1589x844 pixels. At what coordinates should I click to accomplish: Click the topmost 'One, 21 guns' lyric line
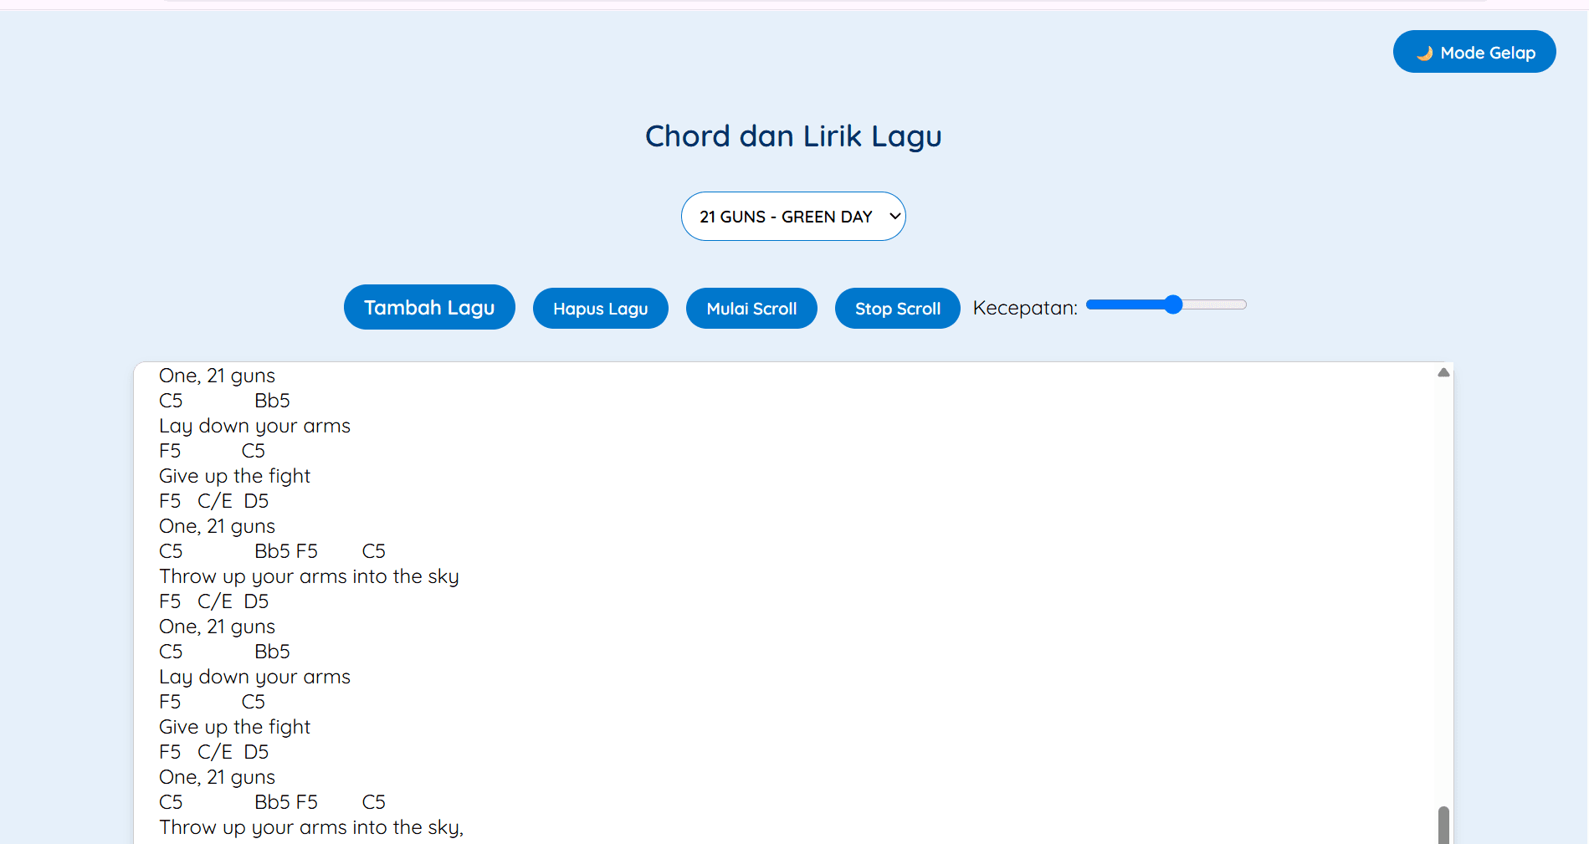[217, 376]
